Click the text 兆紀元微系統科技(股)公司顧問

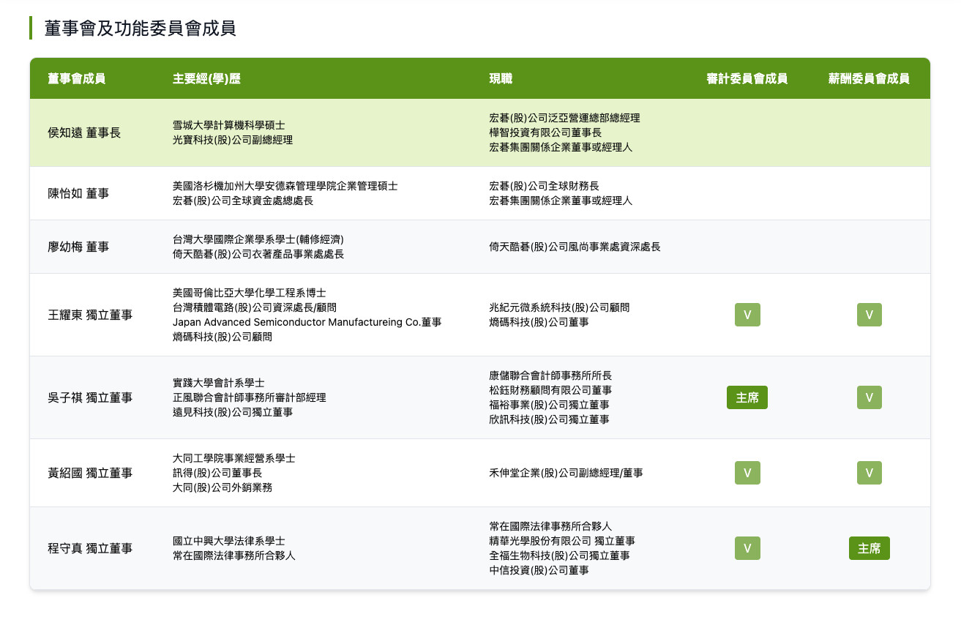tap(559, 307)
